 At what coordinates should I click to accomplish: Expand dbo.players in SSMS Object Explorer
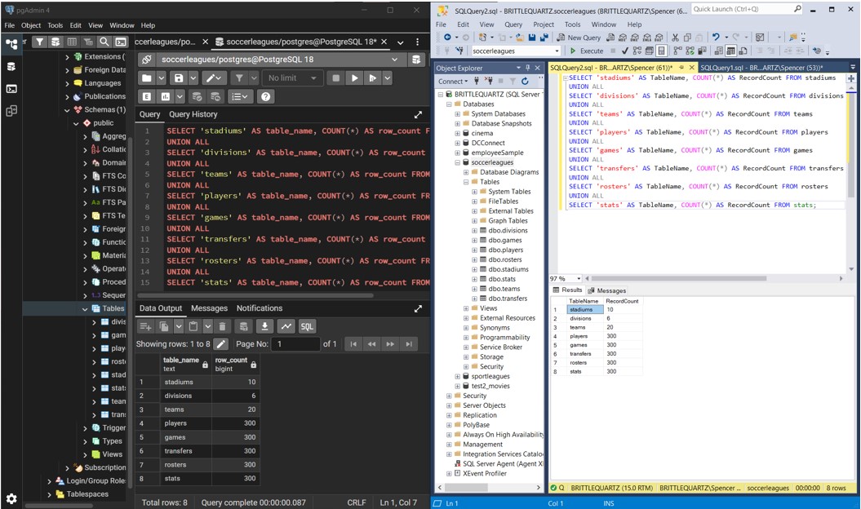pos(474,250)
